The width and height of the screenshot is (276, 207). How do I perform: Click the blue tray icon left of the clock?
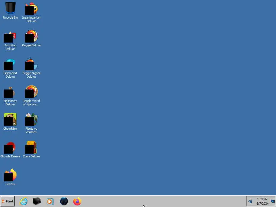coord(250,201)
